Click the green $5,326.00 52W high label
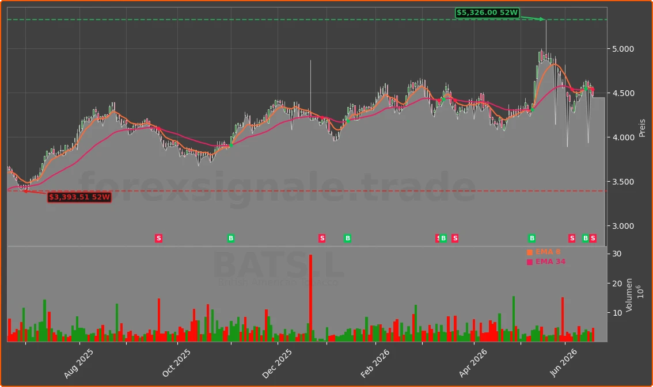The image size is (653, 387). (487, 13)
